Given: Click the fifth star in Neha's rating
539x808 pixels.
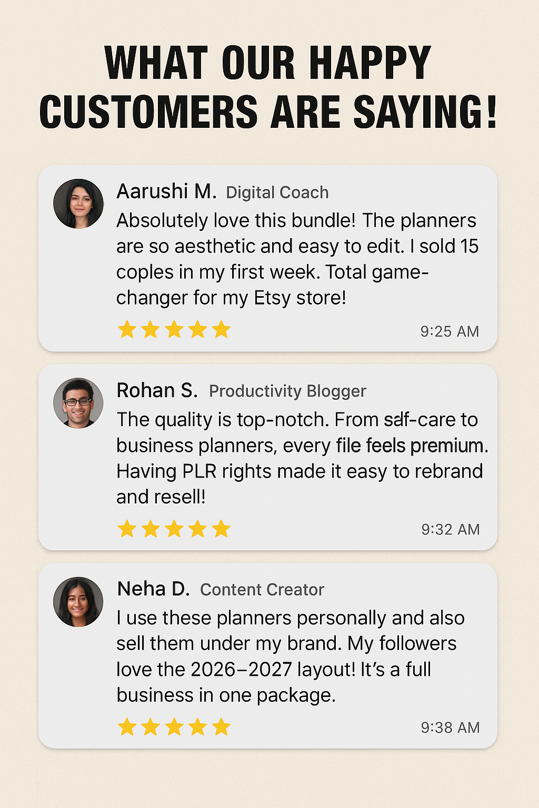Looking at the screenshot, I should (x=222, y=727).
